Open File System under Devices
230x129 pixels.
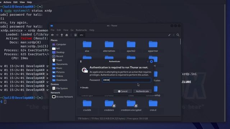60,89
